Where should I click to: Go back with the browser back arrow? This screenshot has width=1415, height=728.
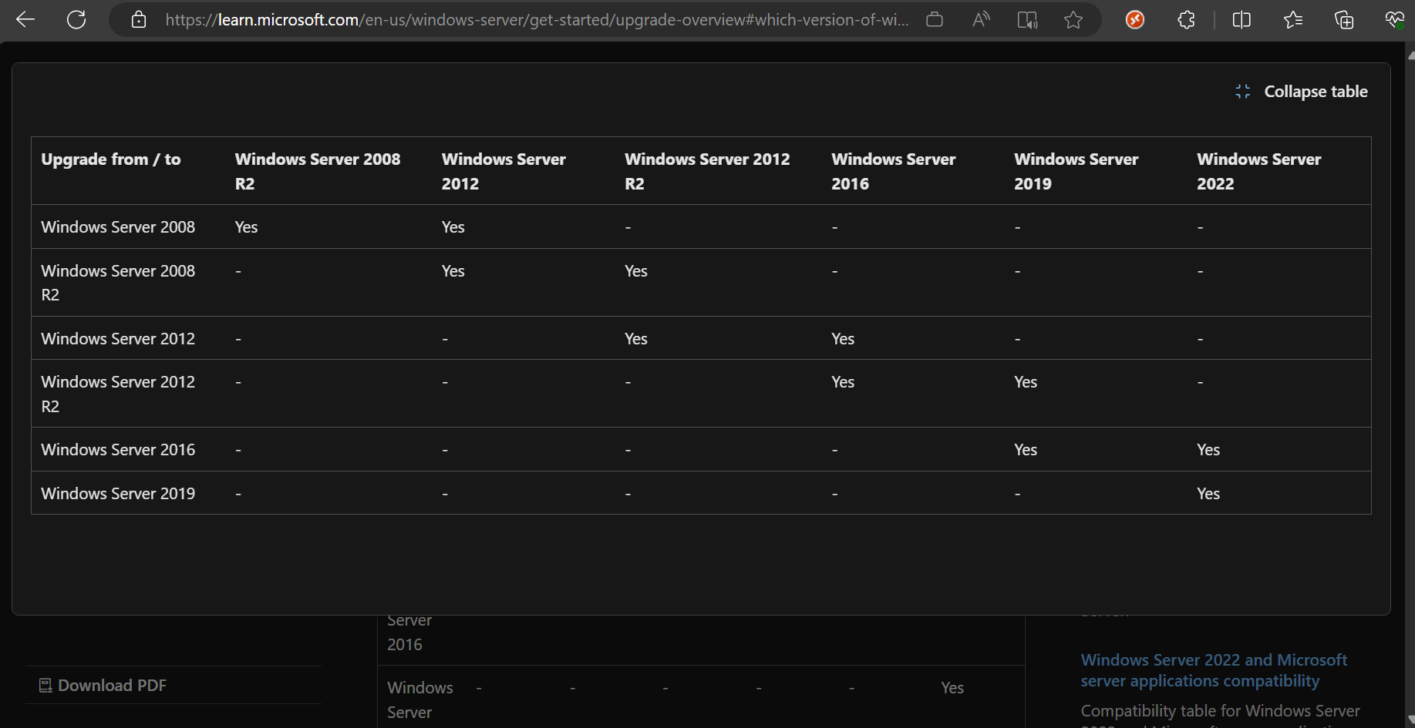[25, 19]
